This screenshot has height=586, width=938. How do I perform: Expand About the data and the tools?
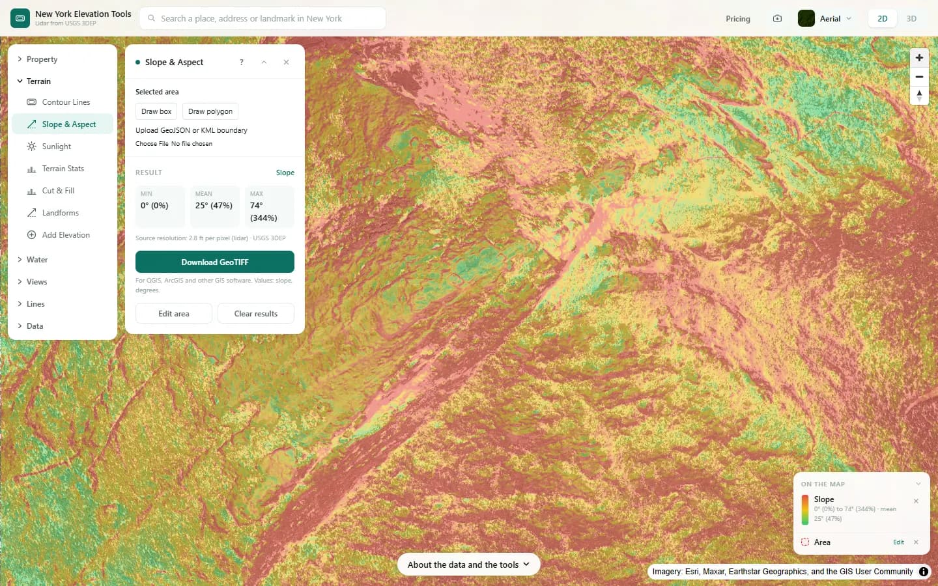click(468, 565)
